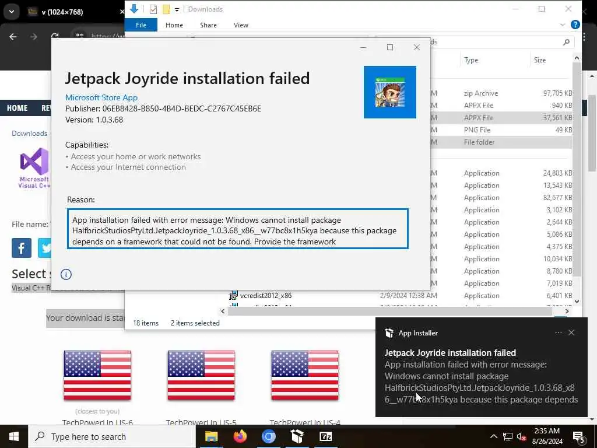Share the page on Twitter
The height and width of the screenshot is (448, 597).
click(44, 248)
